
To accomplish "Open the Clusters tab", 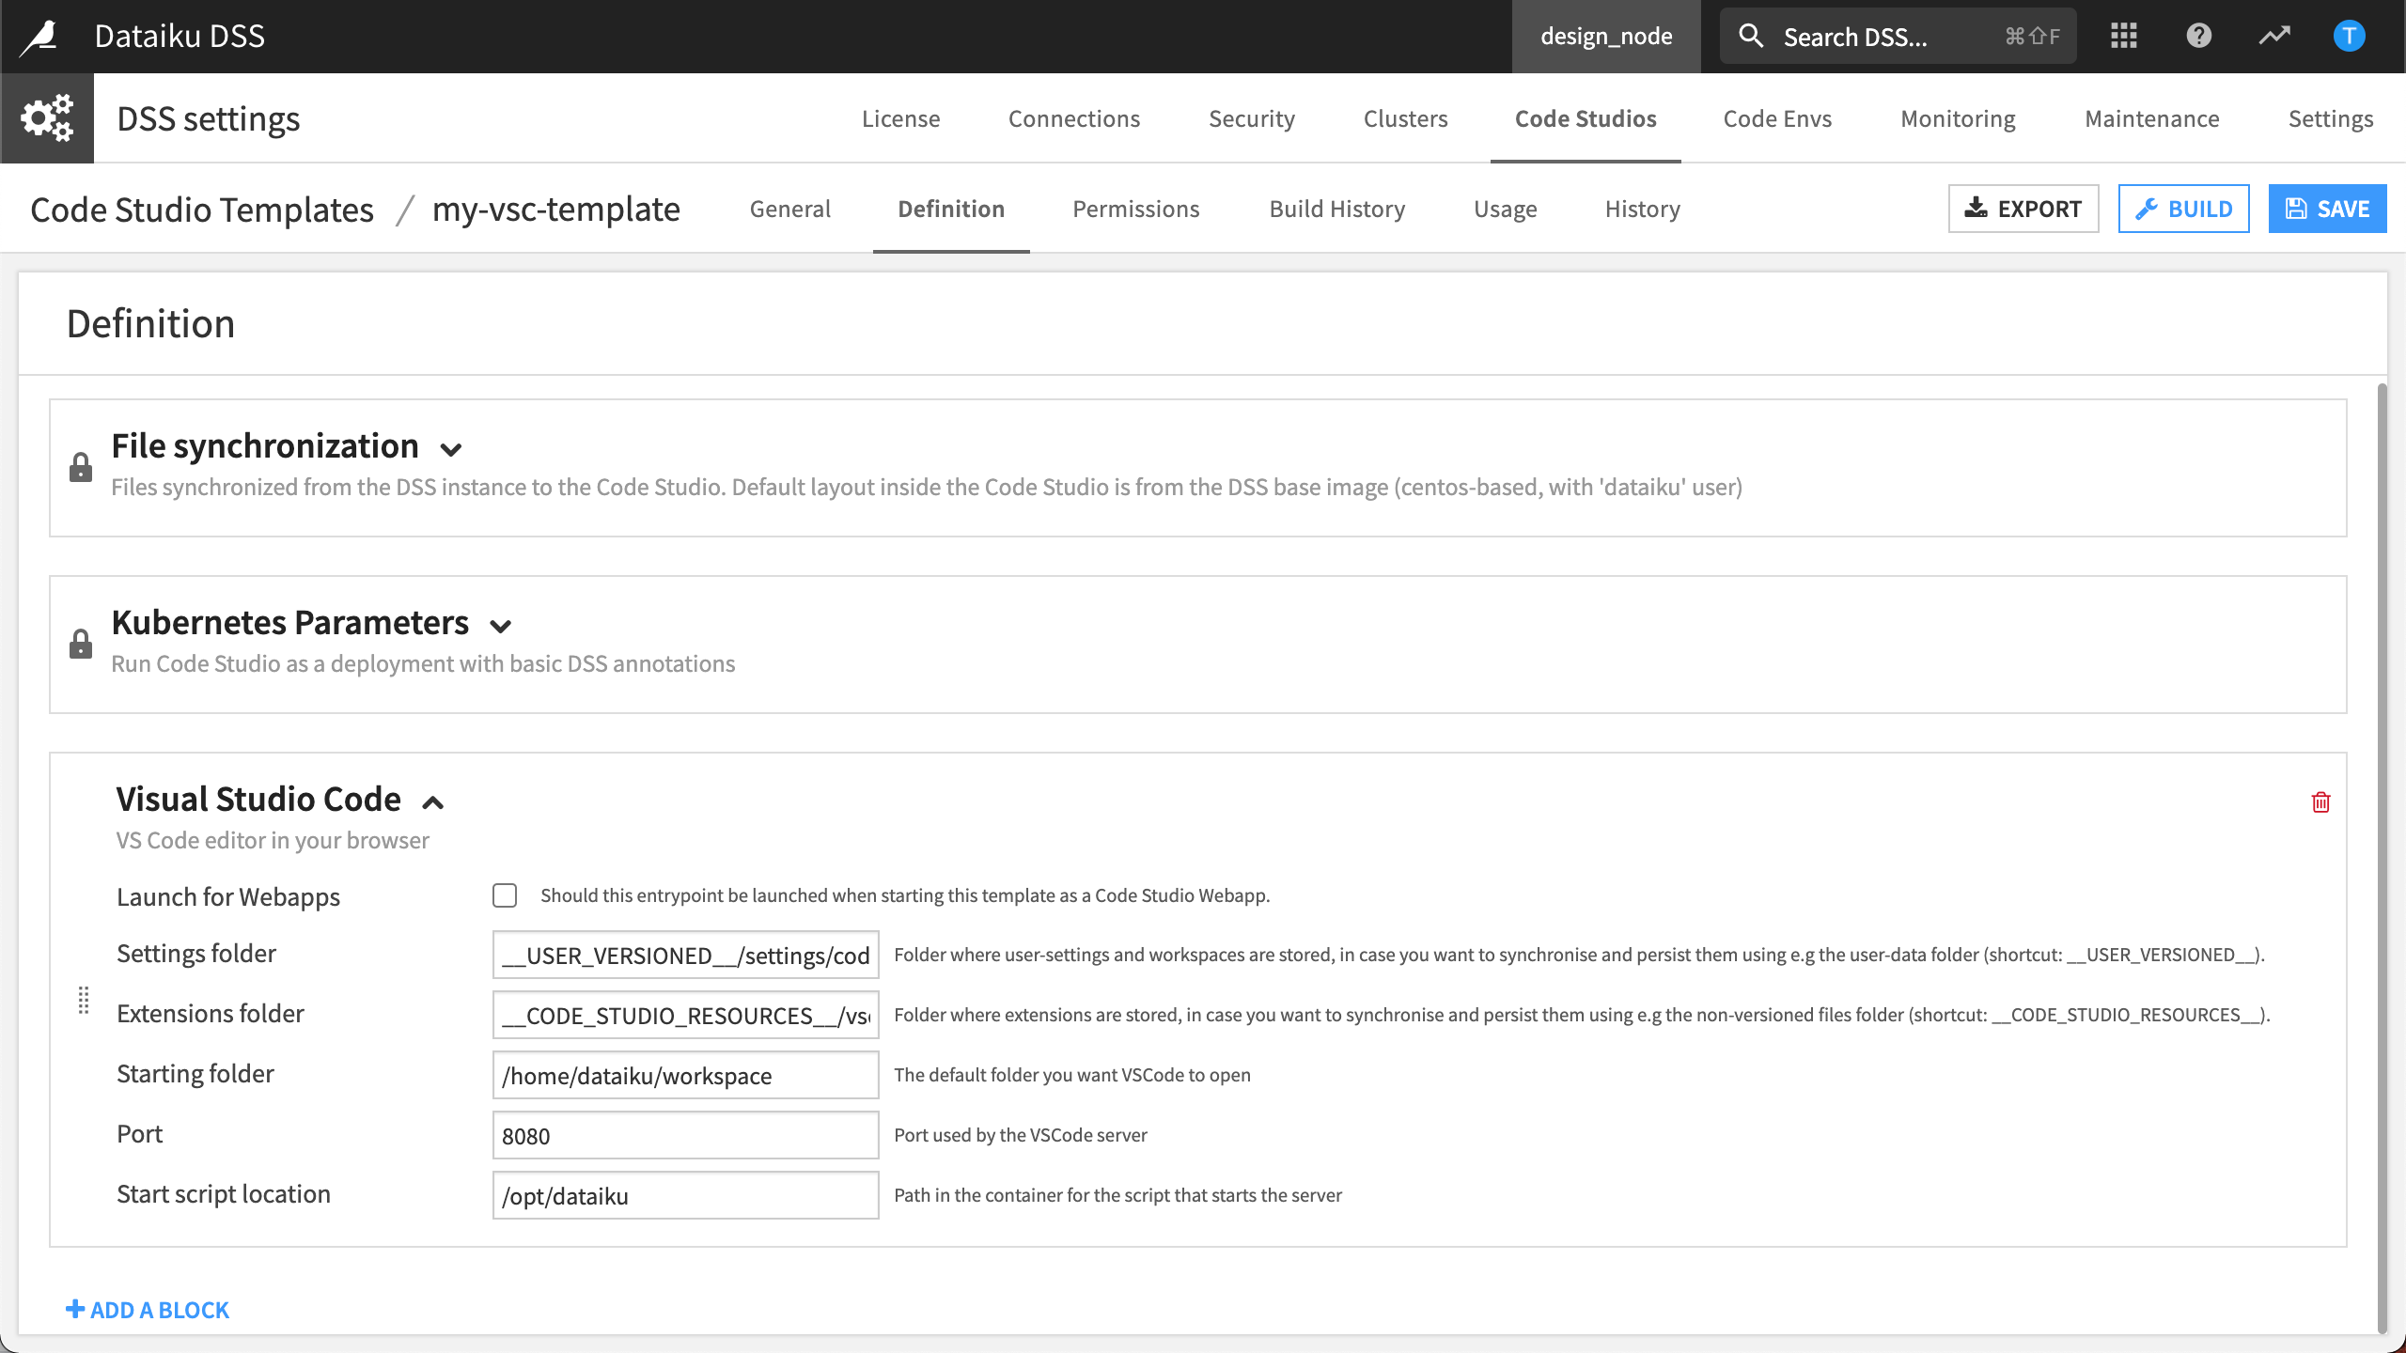I will [x=1405, y=118].
